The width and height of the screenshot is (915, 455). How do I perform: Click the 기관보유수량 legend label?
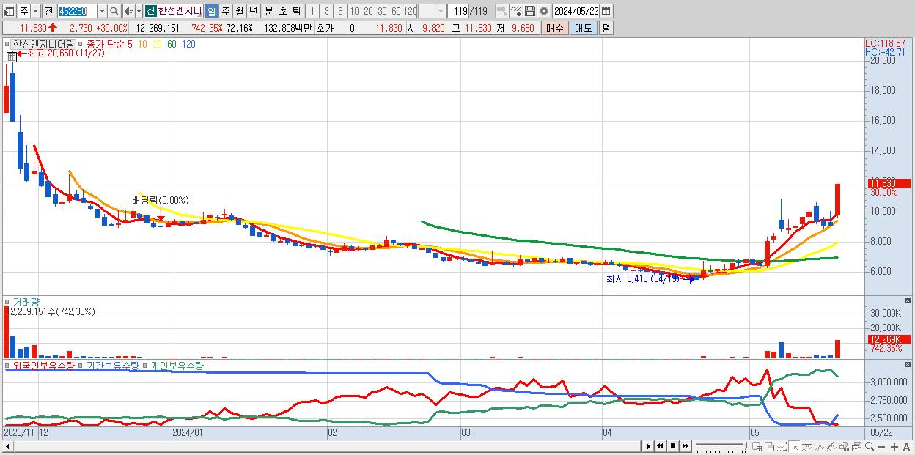tap(112, 365)
